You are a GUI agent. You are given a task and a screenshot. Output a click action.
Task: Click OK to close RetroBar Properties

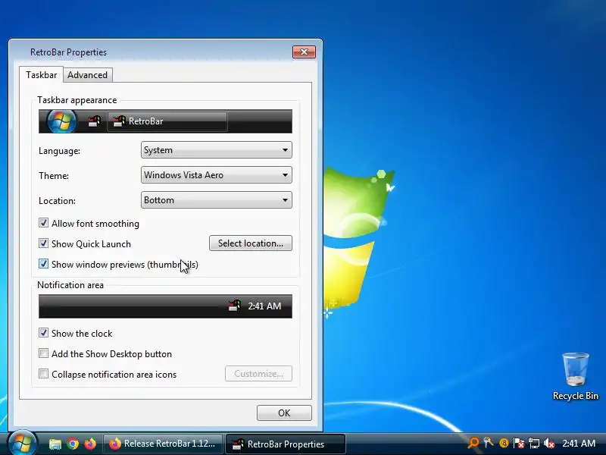point(284,413)
